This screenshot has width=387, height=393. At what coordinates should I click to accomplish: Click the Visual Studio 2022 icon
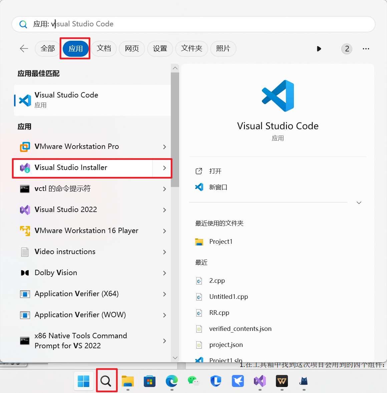(25, 210)
